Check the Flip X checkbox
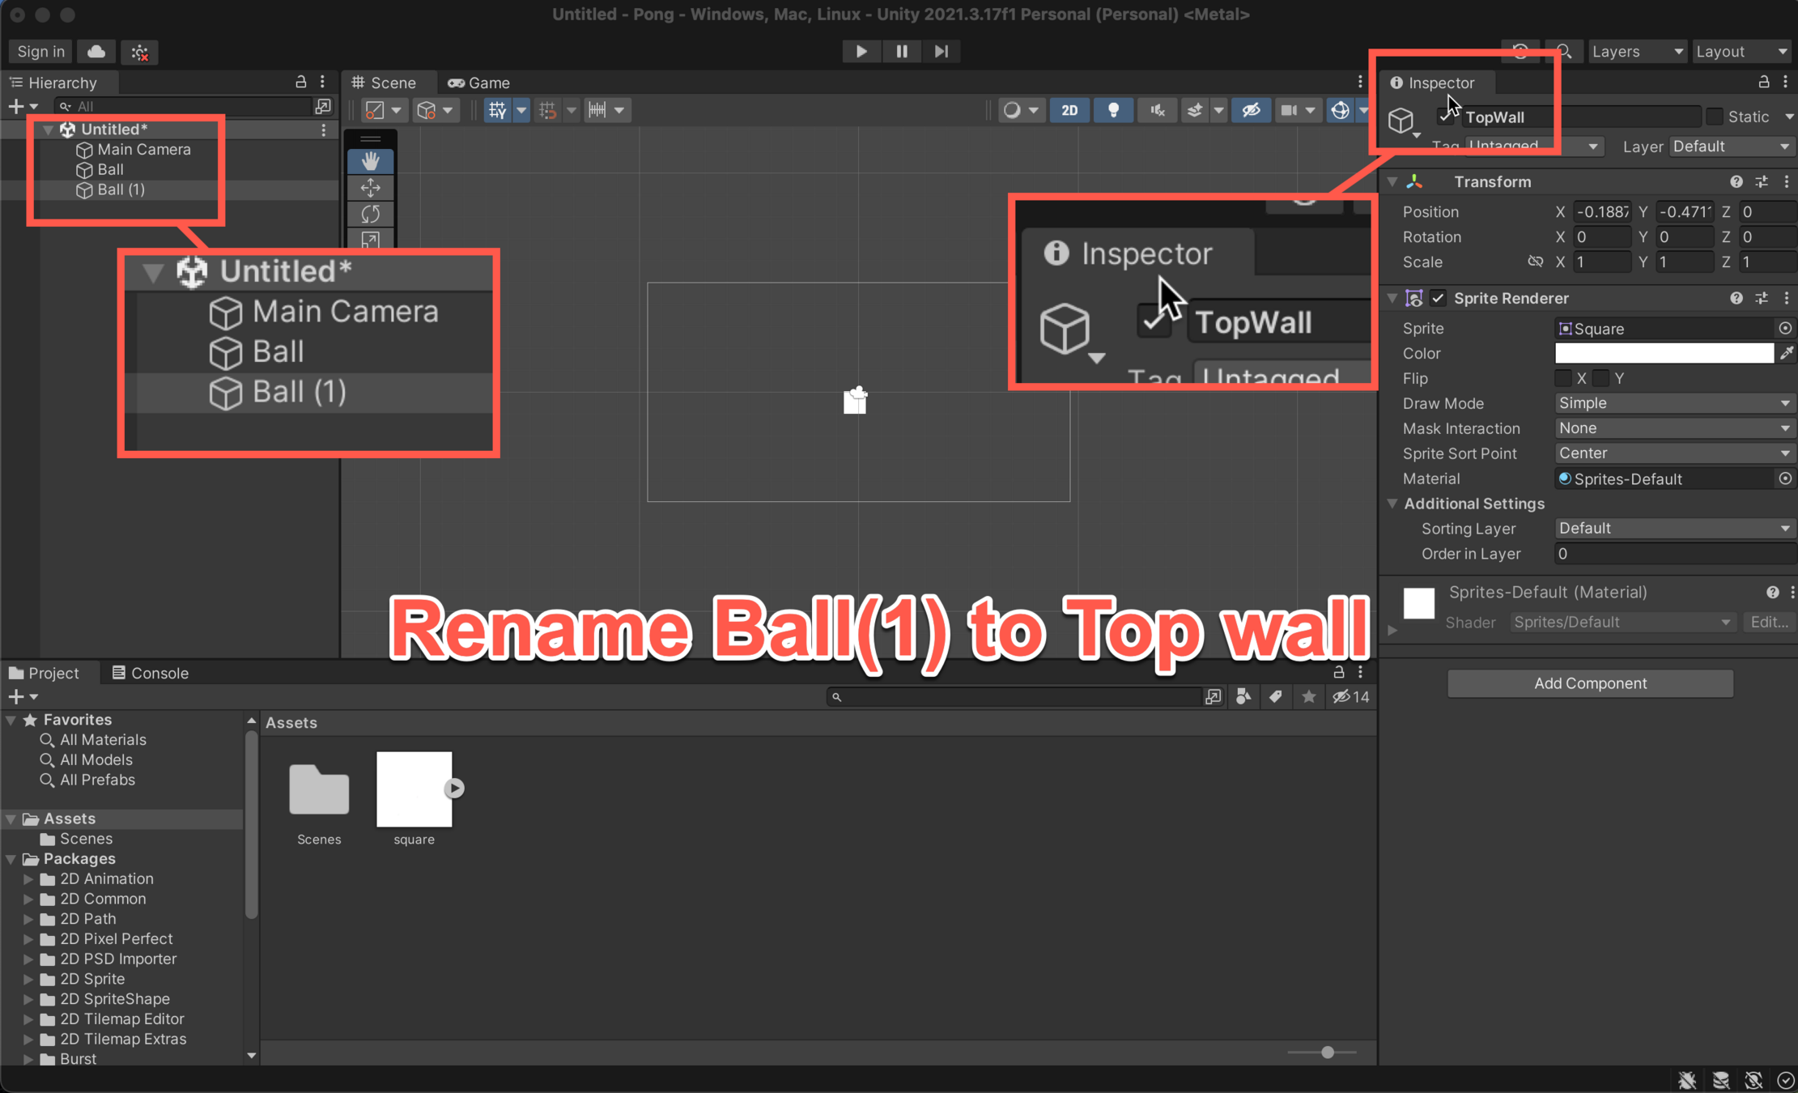The height and width of the screenshot is (1093, 1798). [1563, 378]
